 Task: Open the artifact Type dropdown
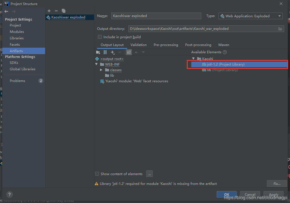(250, 16)
